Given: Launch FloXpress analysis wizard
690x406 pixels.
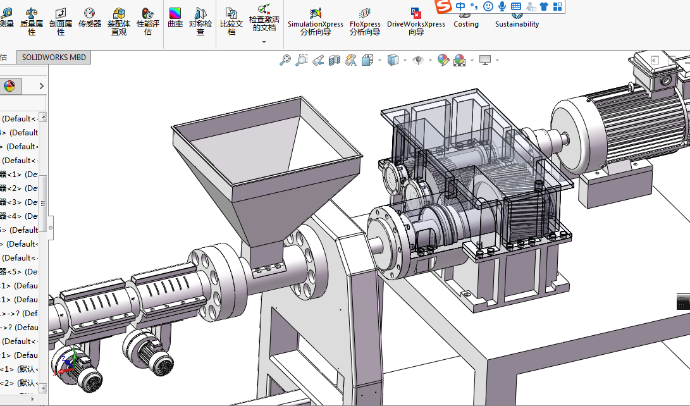Looking at the screenshot, I should point(365,22).
